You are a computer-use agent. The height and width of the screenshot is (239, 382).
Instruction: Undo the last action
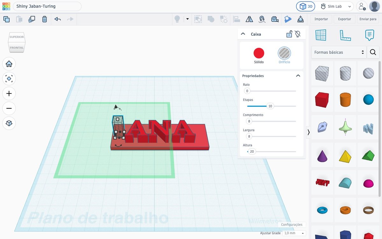point(58,19)
